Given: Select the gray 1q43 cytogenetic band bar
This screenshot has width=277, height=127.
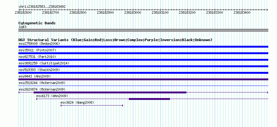Looking at the screenshot, I should click(143, 30).
